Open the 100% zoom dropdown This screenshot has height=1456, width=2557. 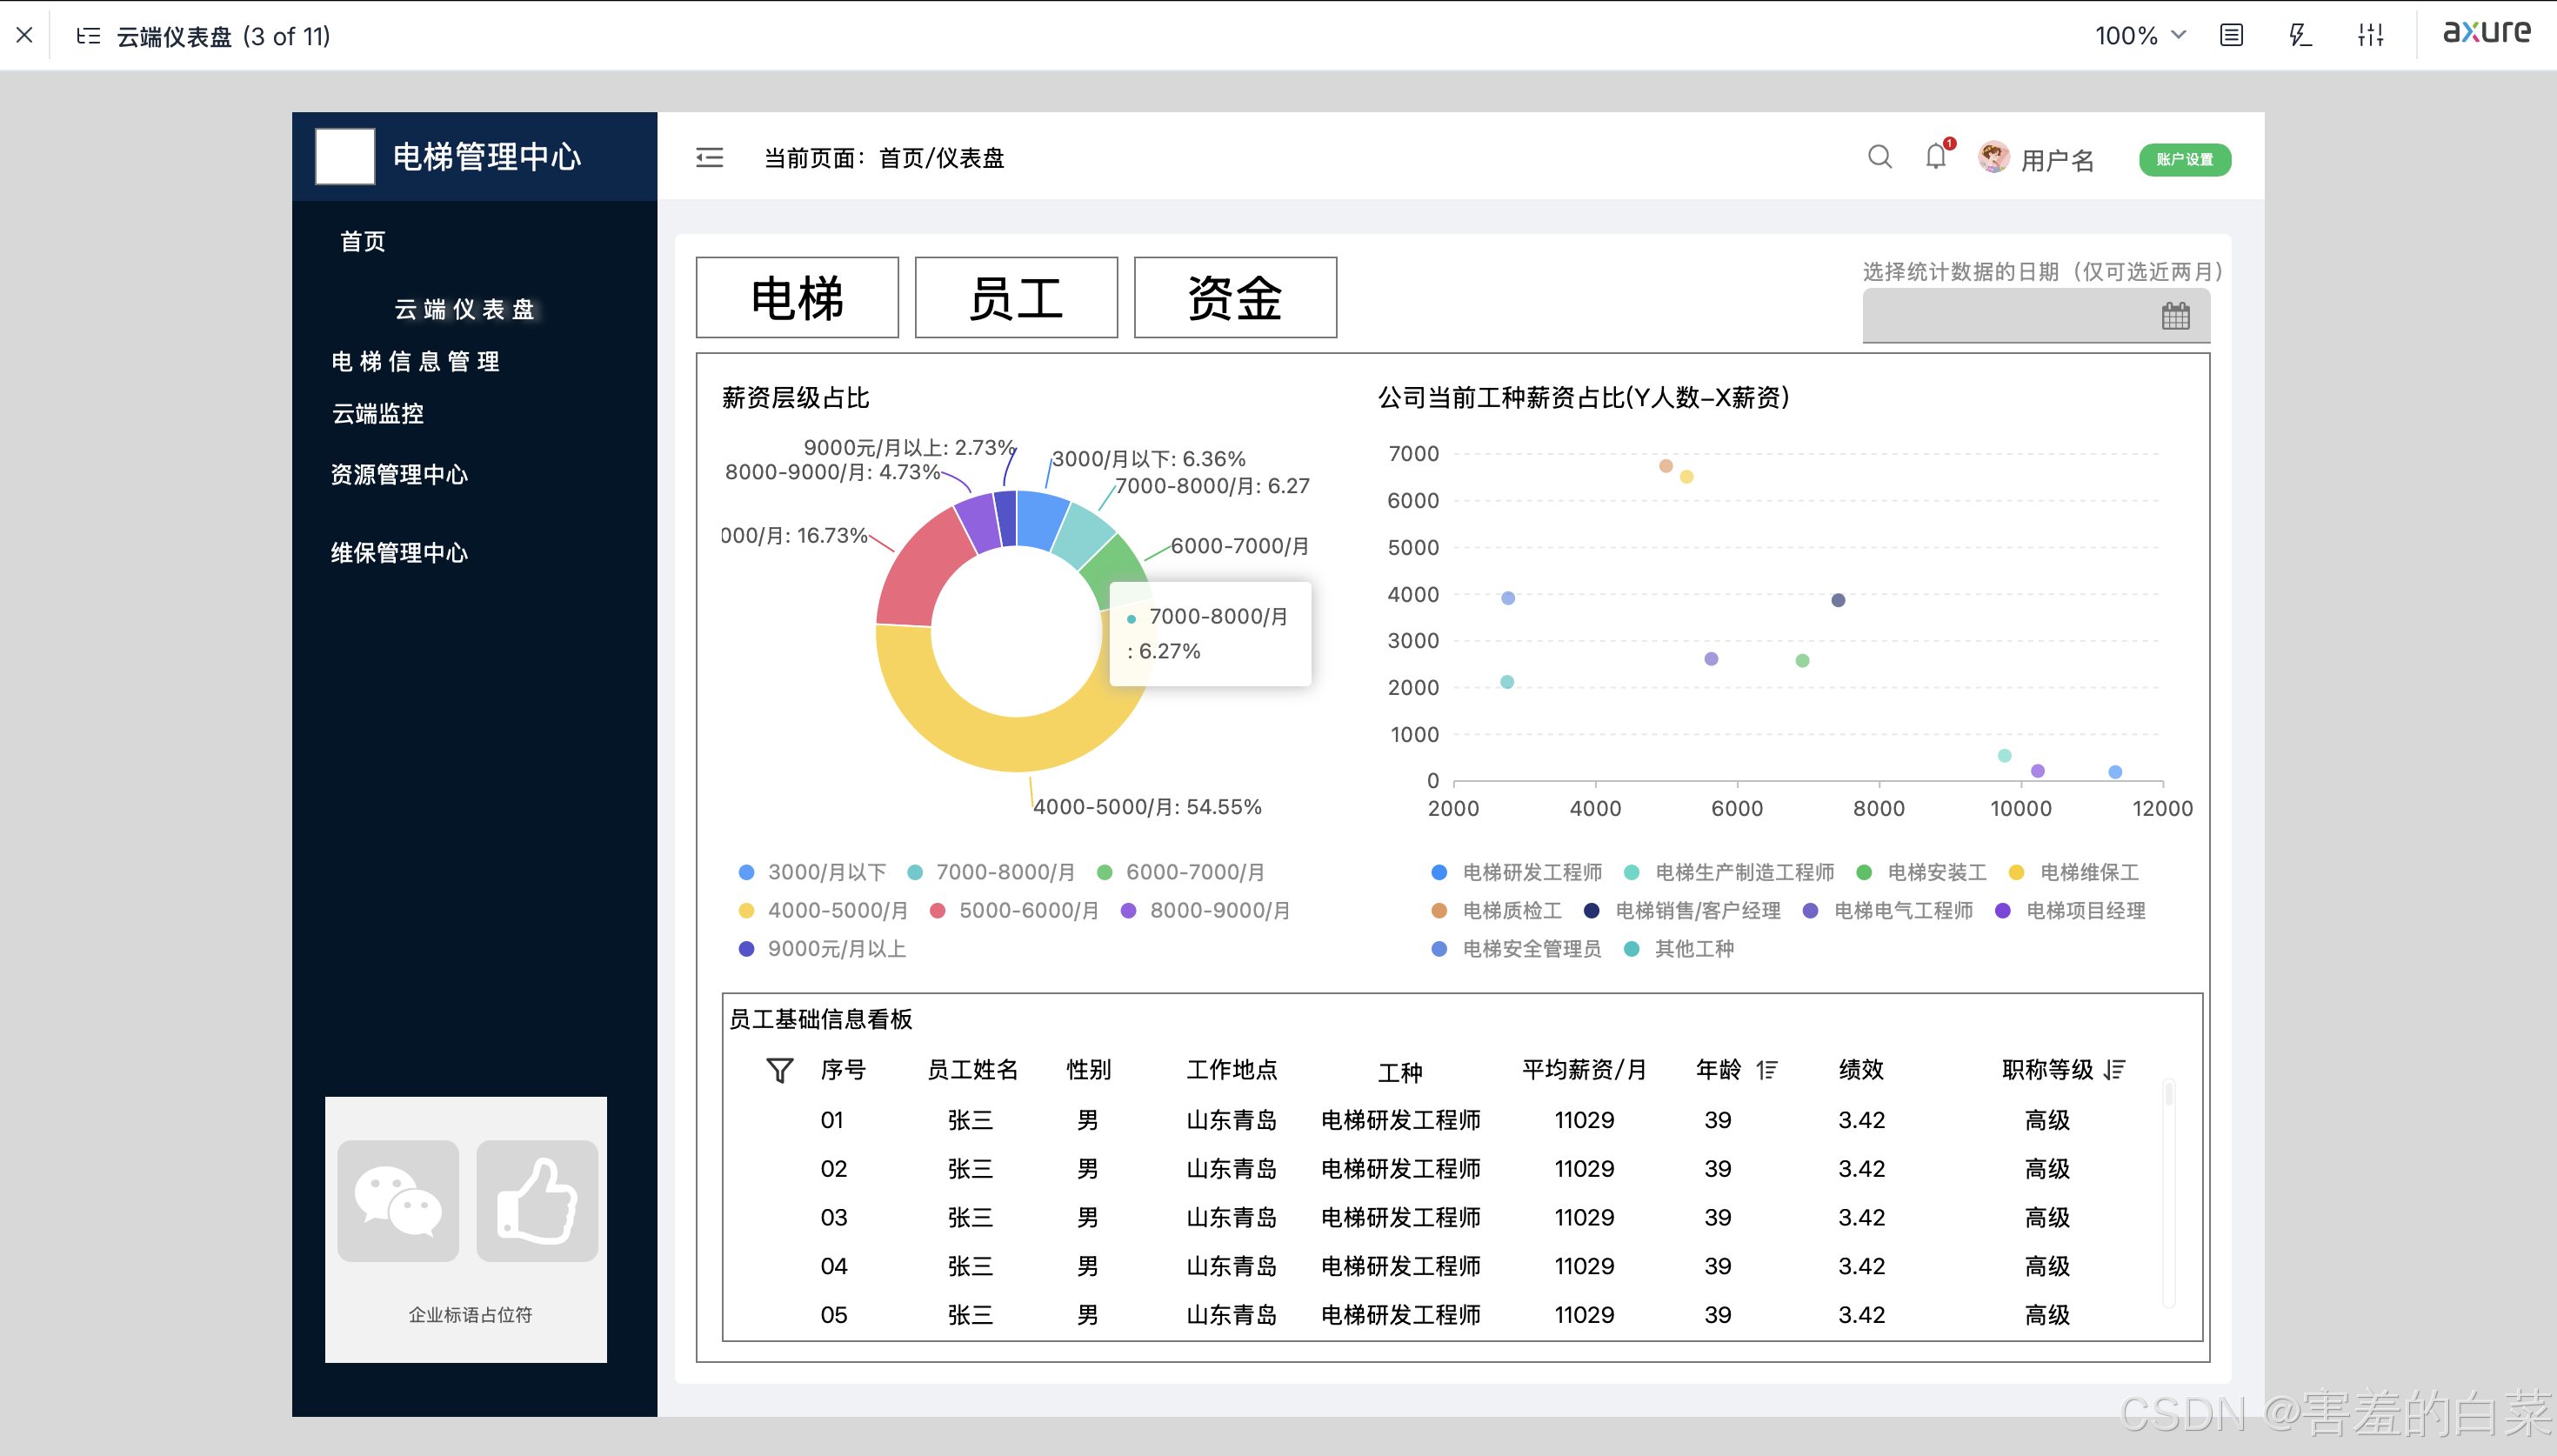point(2140,36)
